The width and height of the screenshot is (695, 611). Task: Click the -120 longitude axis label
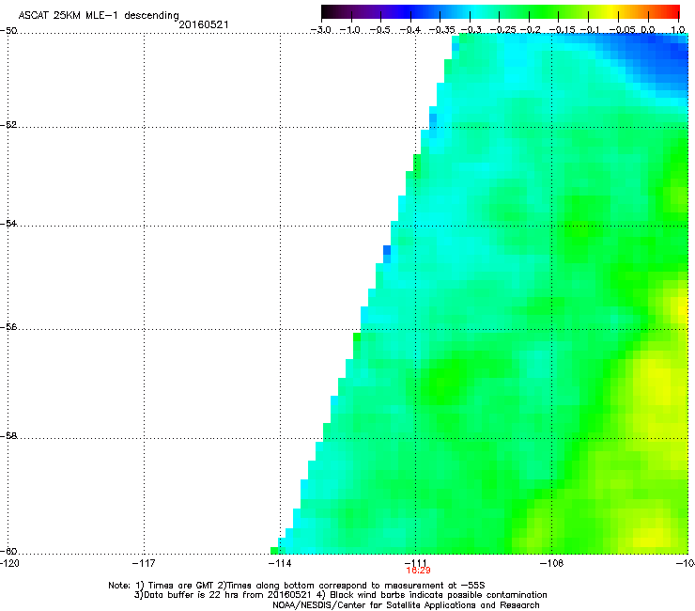[9, 563]
